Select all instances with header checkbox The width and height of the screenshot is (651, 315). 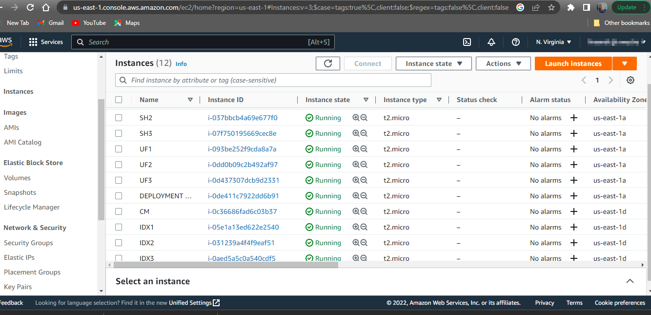pyautogui.click(x=119, y=99)
